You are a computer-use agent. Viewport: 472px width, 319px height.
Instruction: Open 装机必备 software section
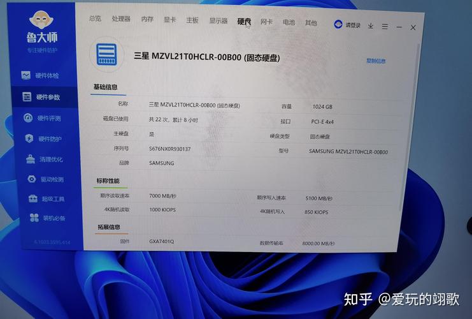pyautogui.click(x=47, y=218)
